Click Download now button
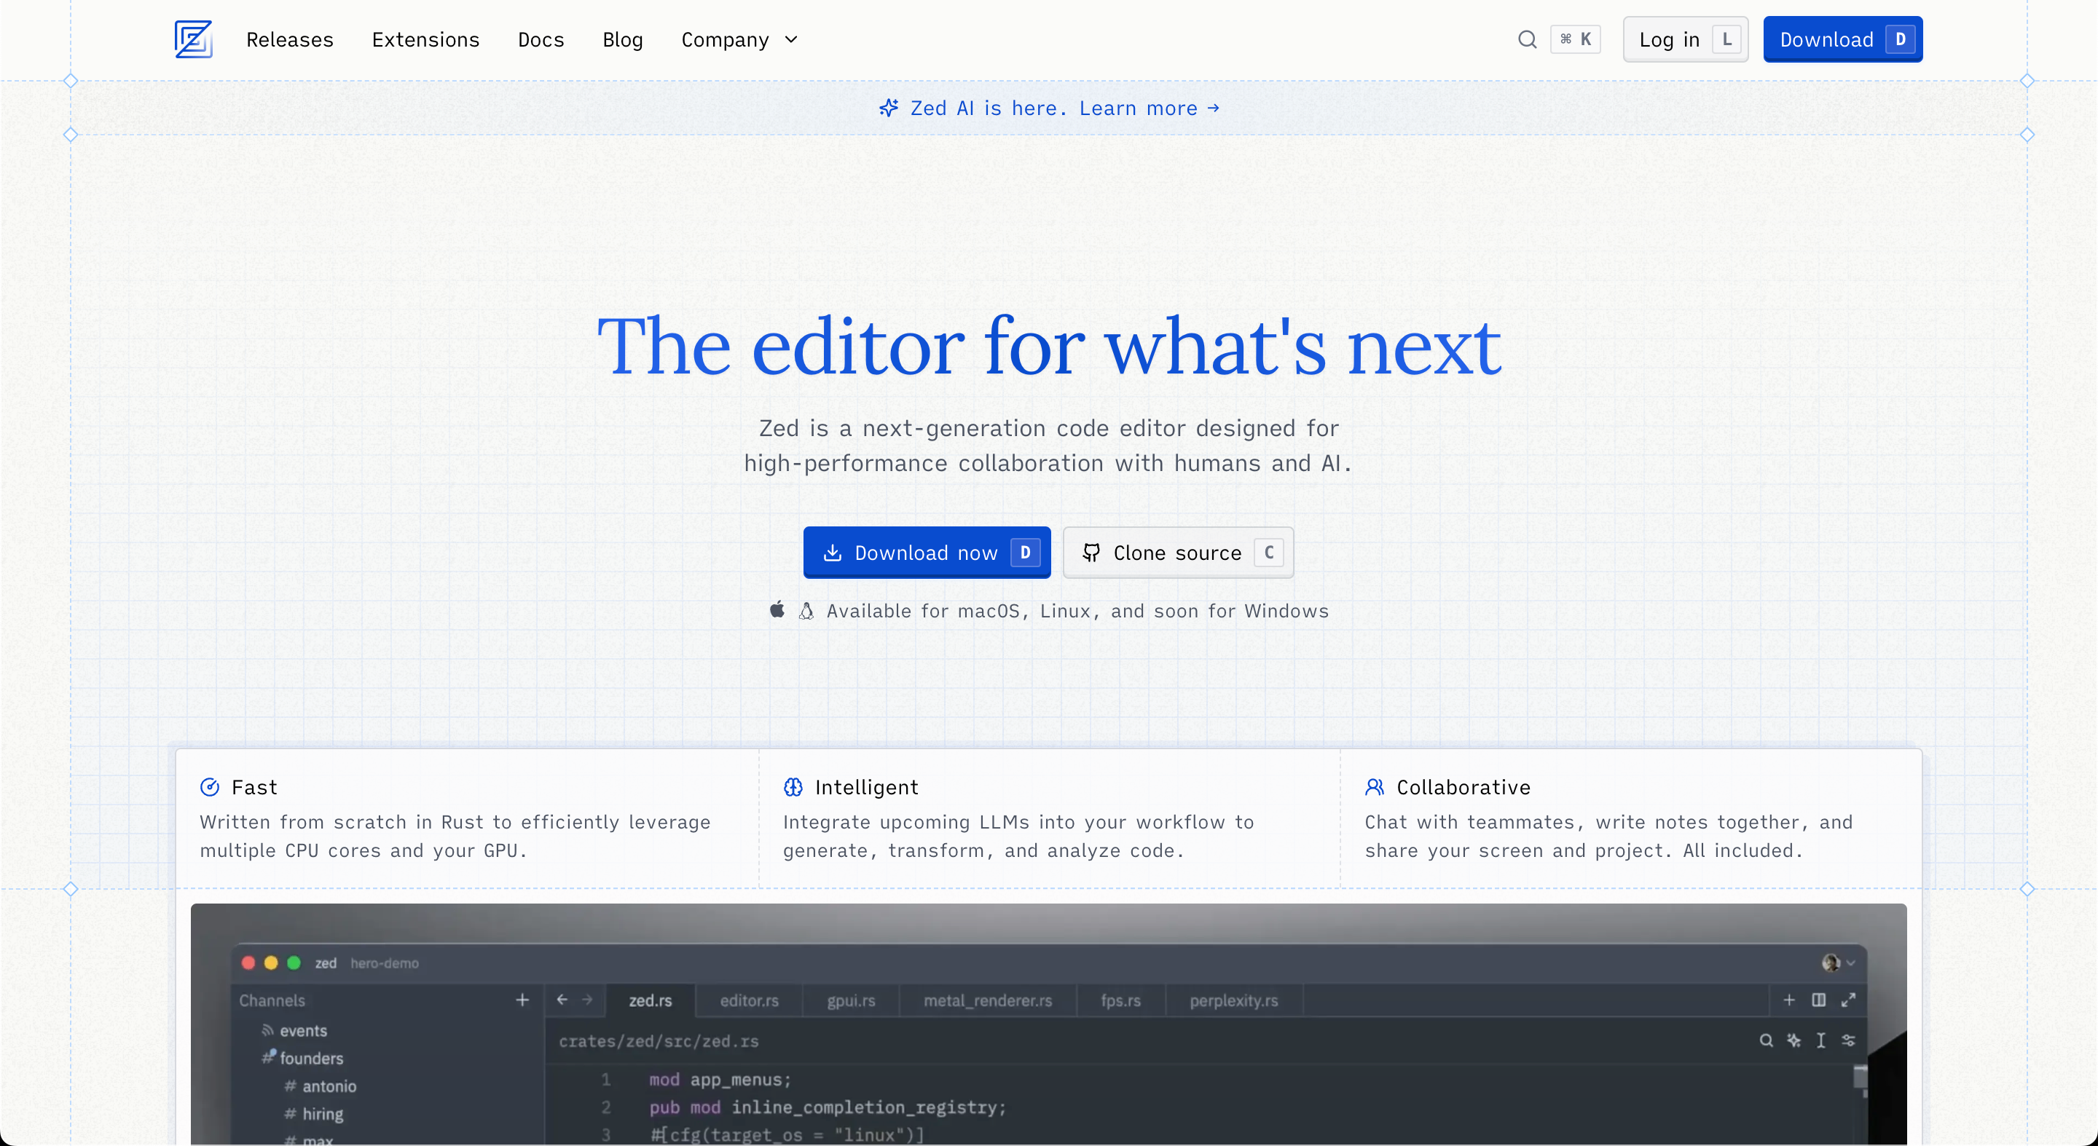Screen dimensions: 2098x1146 926,552
